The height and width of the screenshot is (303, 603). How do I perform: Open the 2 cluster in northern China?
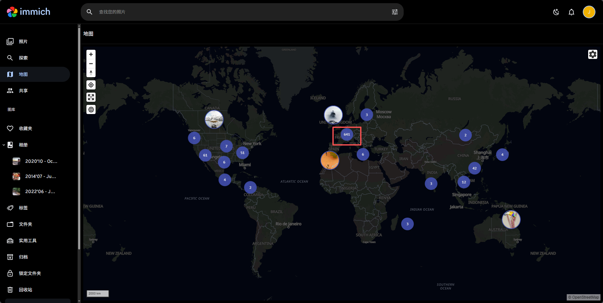click(x=465, y=135)
